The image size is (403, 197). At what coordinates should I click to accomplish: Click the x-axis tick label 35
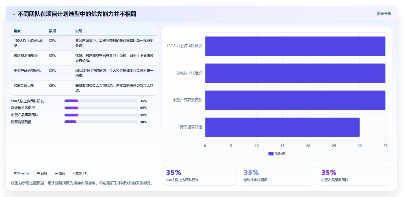385,146
